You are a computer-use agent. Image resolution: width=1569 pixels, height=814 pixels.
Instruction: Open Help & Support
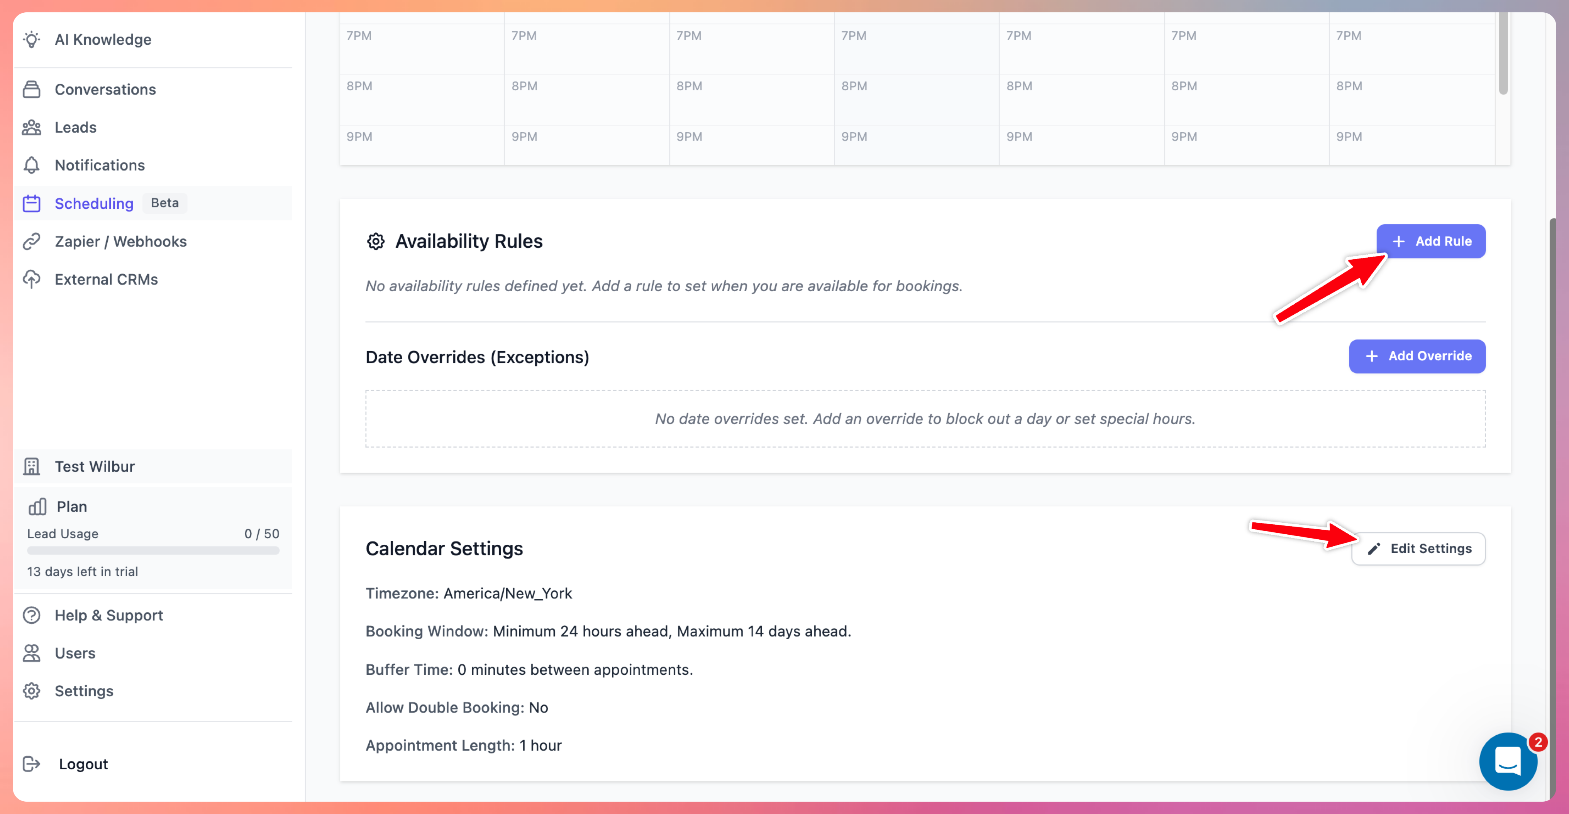click(x=108, y=615)
